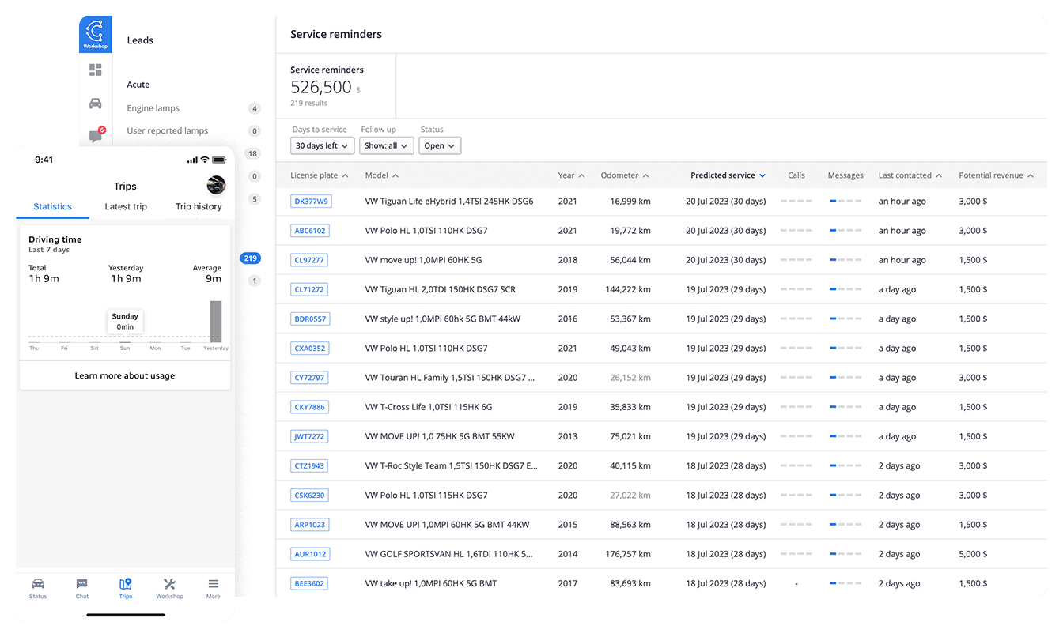Switch to the Trip history tab

[199, 207]
